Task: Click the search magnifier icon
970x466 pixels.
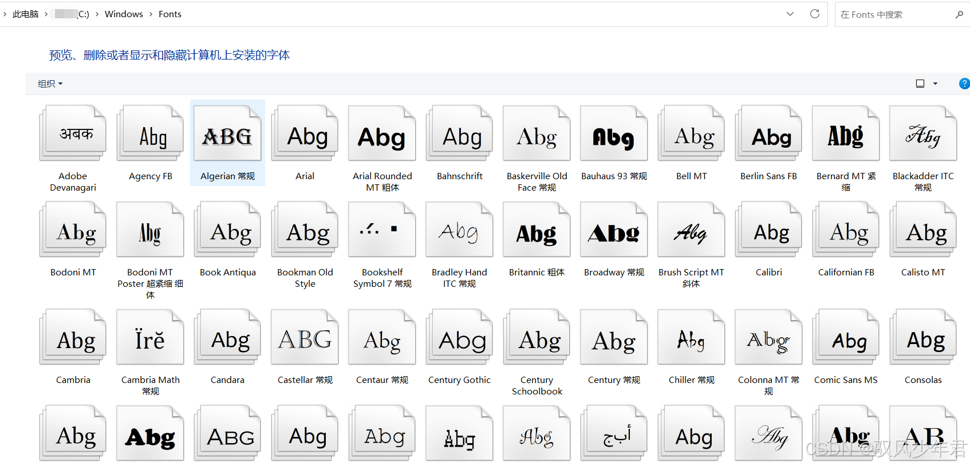Action: 959,14
